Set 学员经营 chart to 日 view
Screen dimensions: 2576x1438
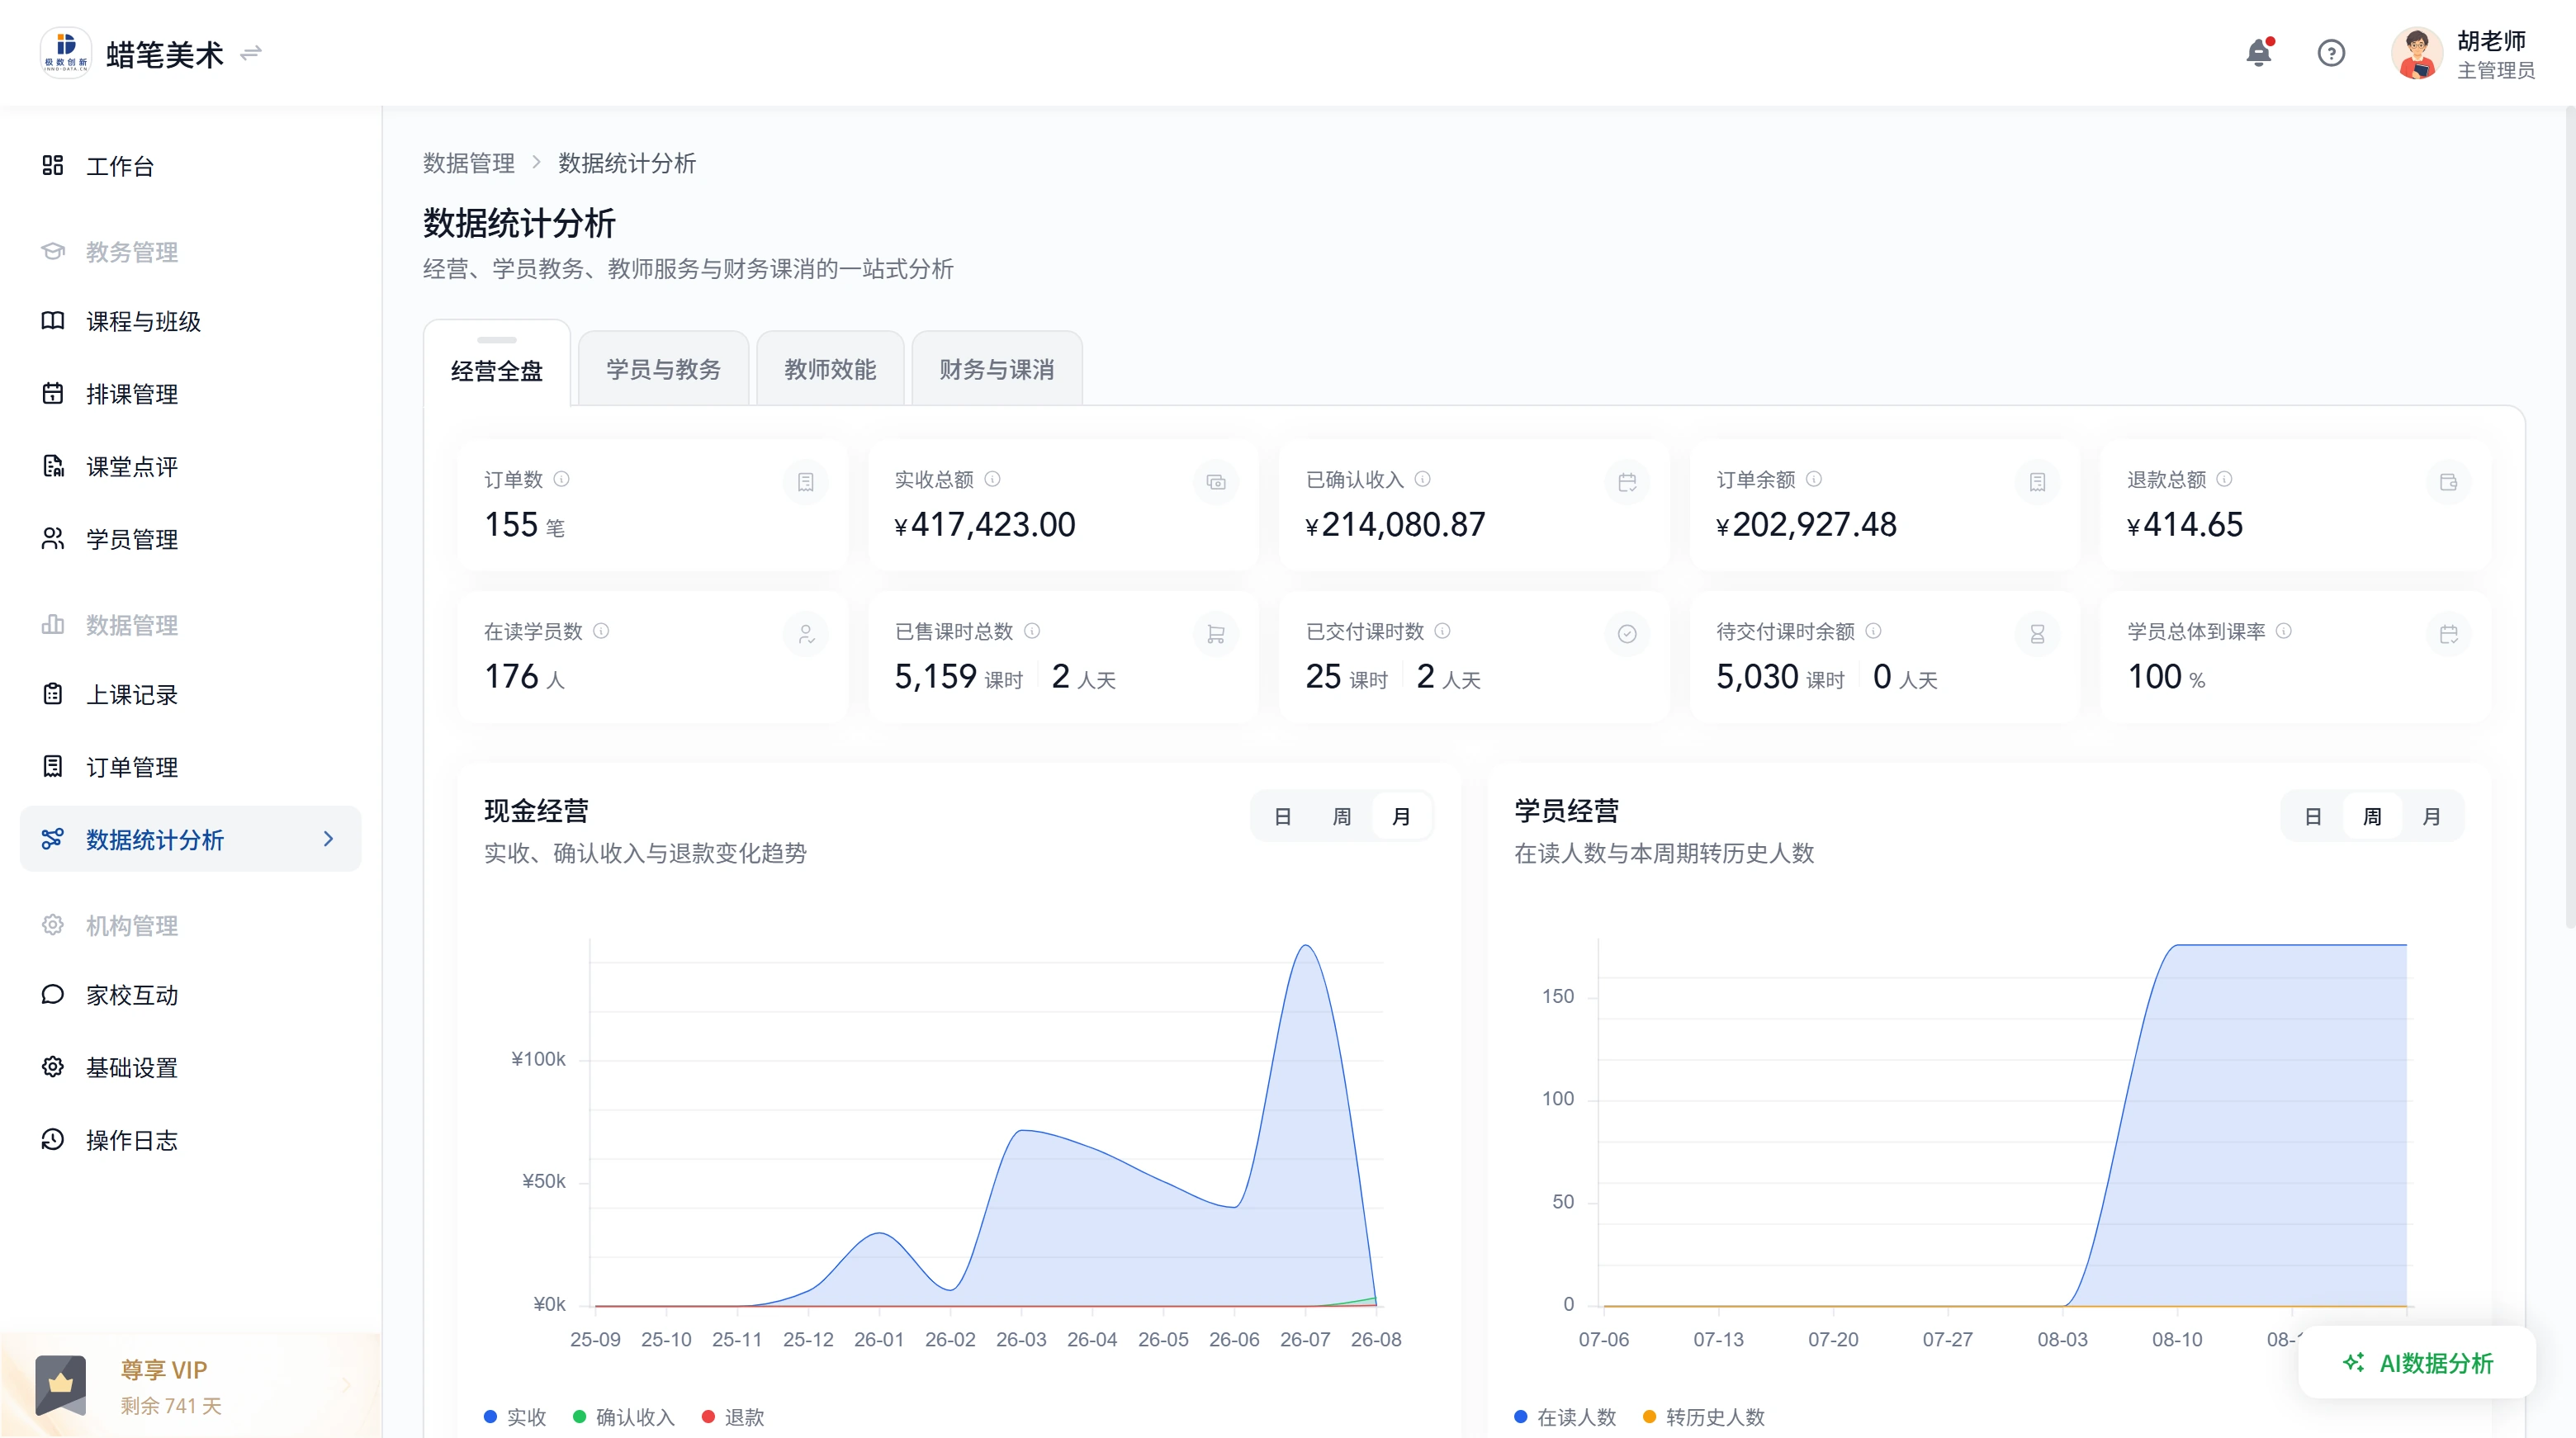[2313, 817]
